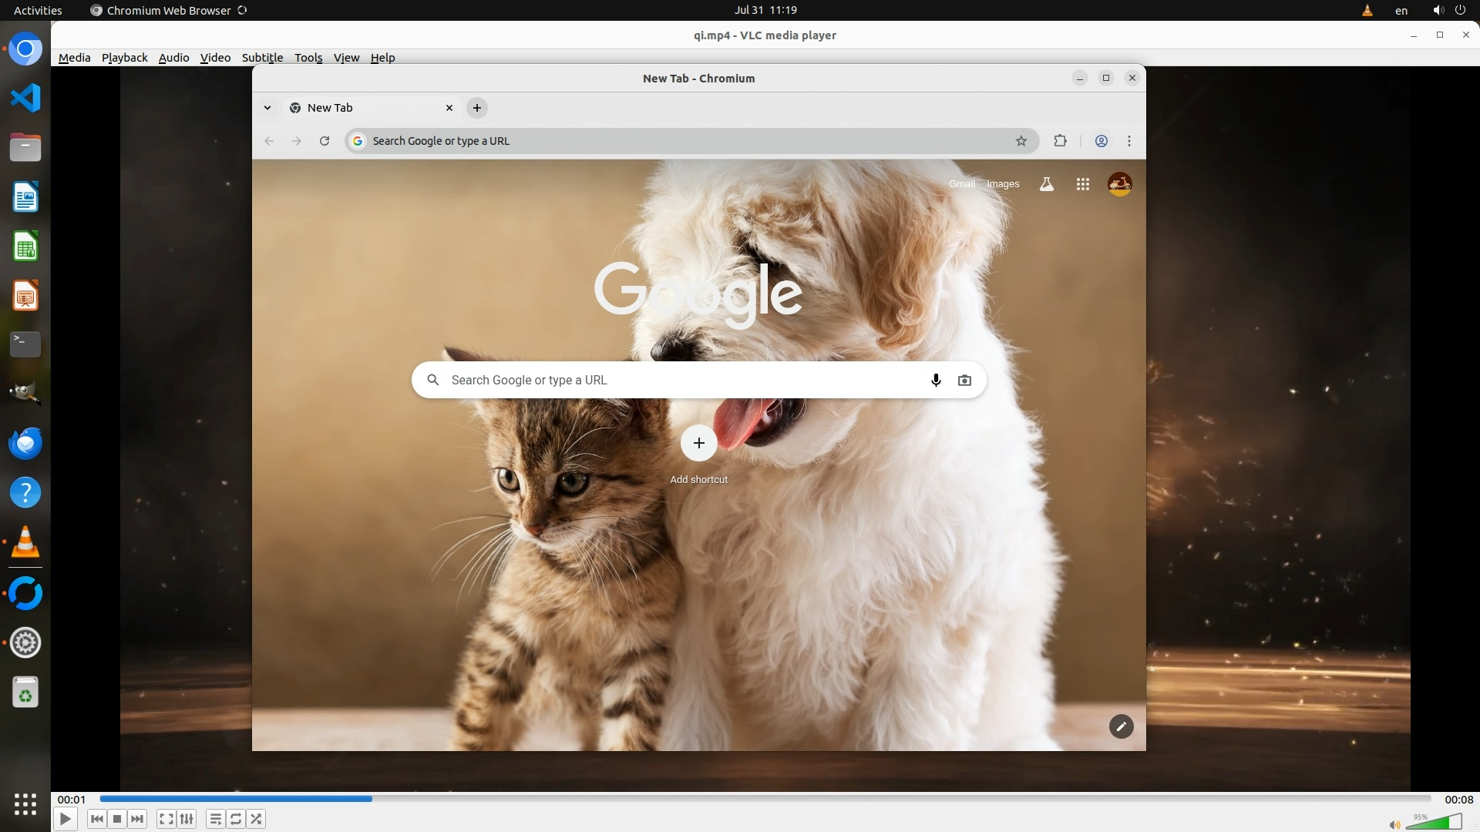The width and height of the screenshot is (1480, 832).
Task: Click the Add shortcut button
Action: pos(698,444)
